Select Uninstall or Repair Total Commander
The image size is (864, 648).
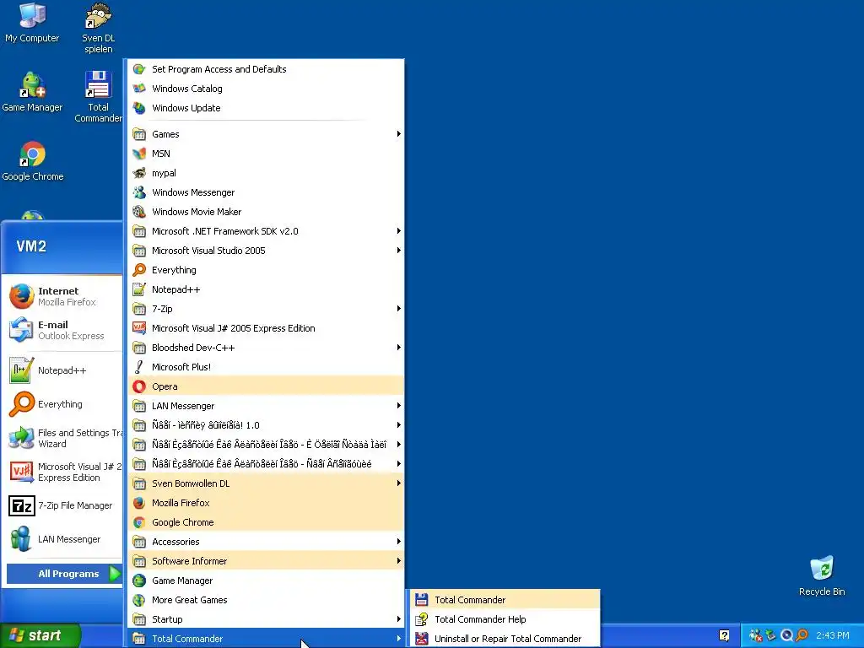point(505,639)
